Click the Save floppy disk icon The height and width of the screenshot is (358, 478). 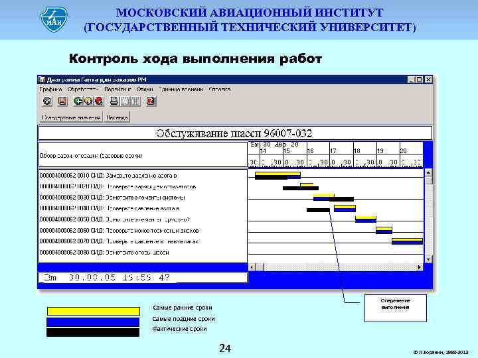click(62, 101)
